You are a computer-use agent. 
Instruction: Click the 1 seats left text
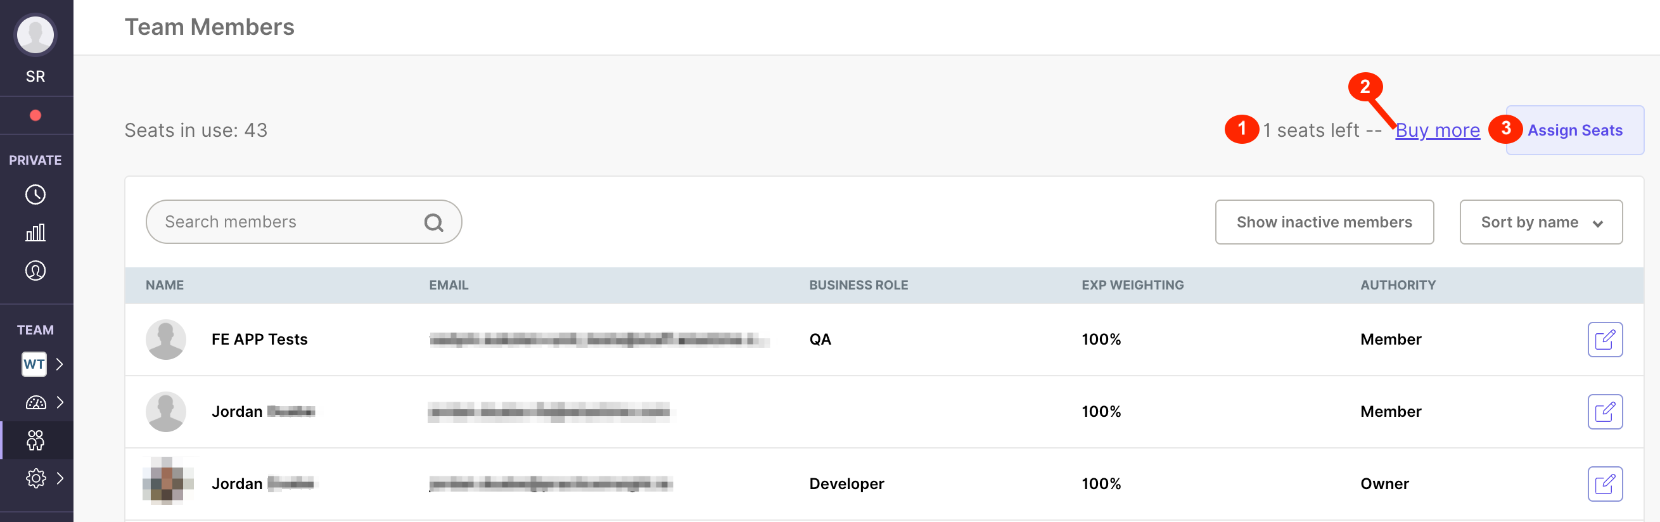click(1311, 130)
